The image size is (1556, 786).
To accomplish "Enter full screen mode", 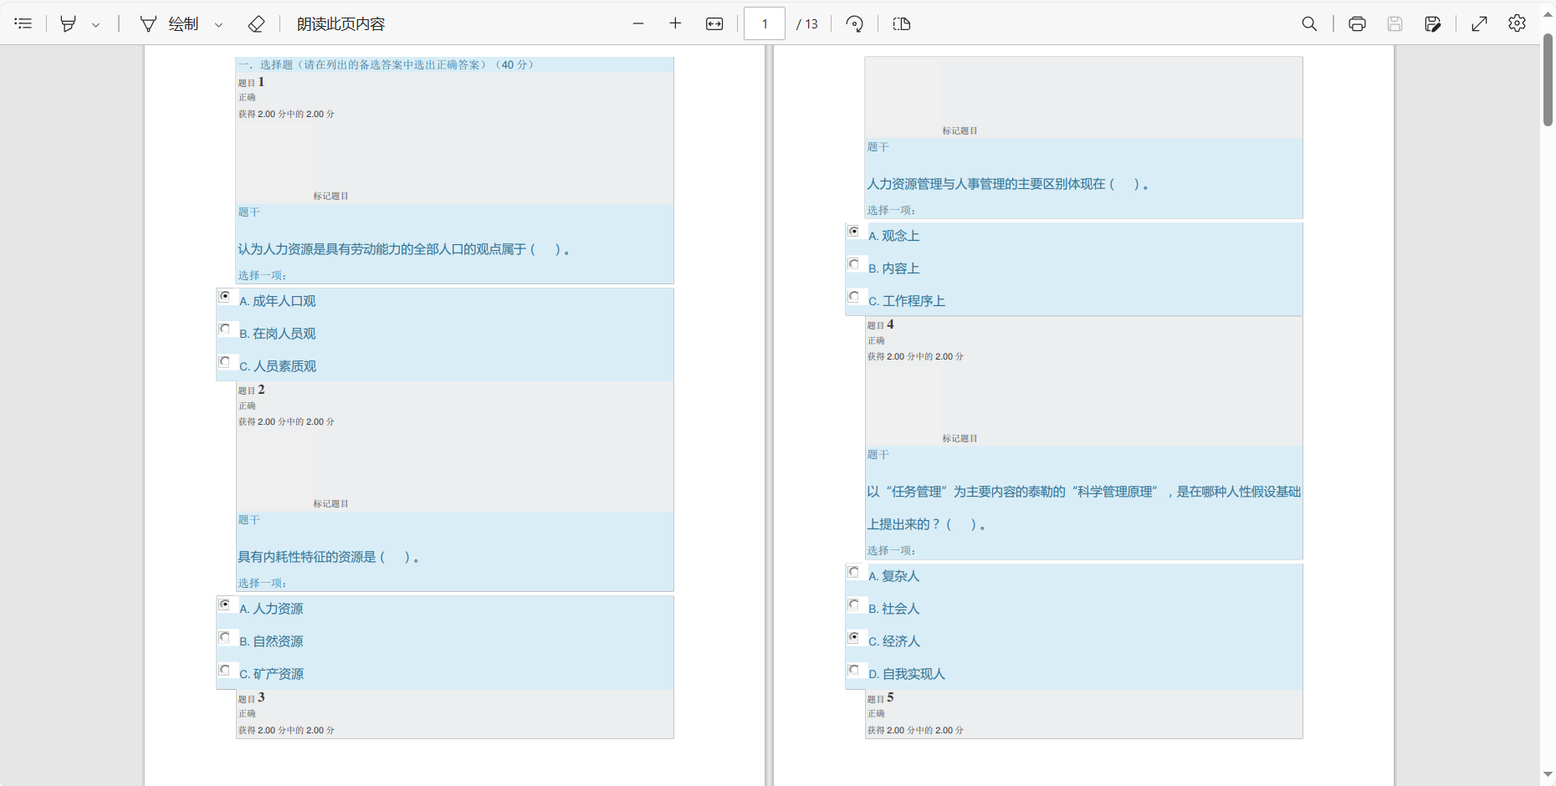I will 1480,23.
